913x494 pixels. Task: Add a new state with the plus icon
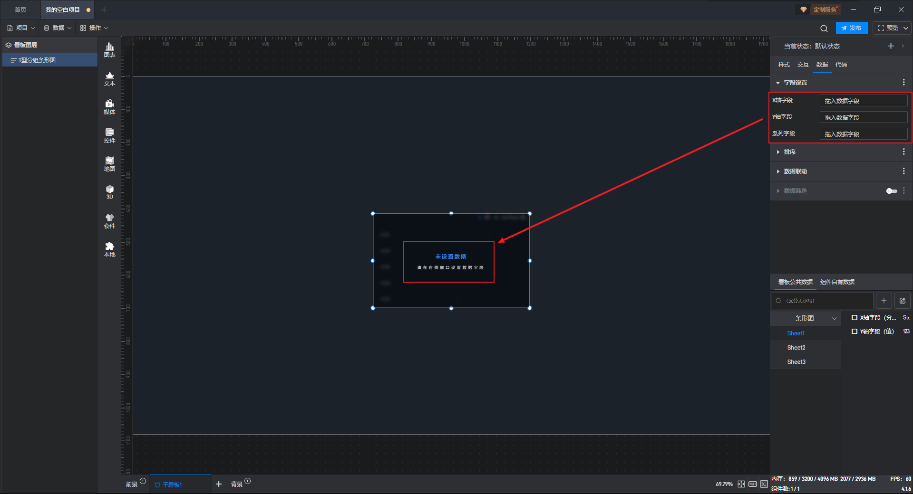[891, 46]
